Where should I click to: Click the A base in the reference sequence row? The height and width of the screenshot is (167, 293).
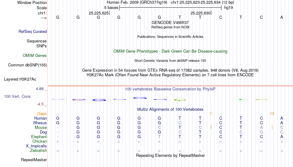(x=282, y=18)
